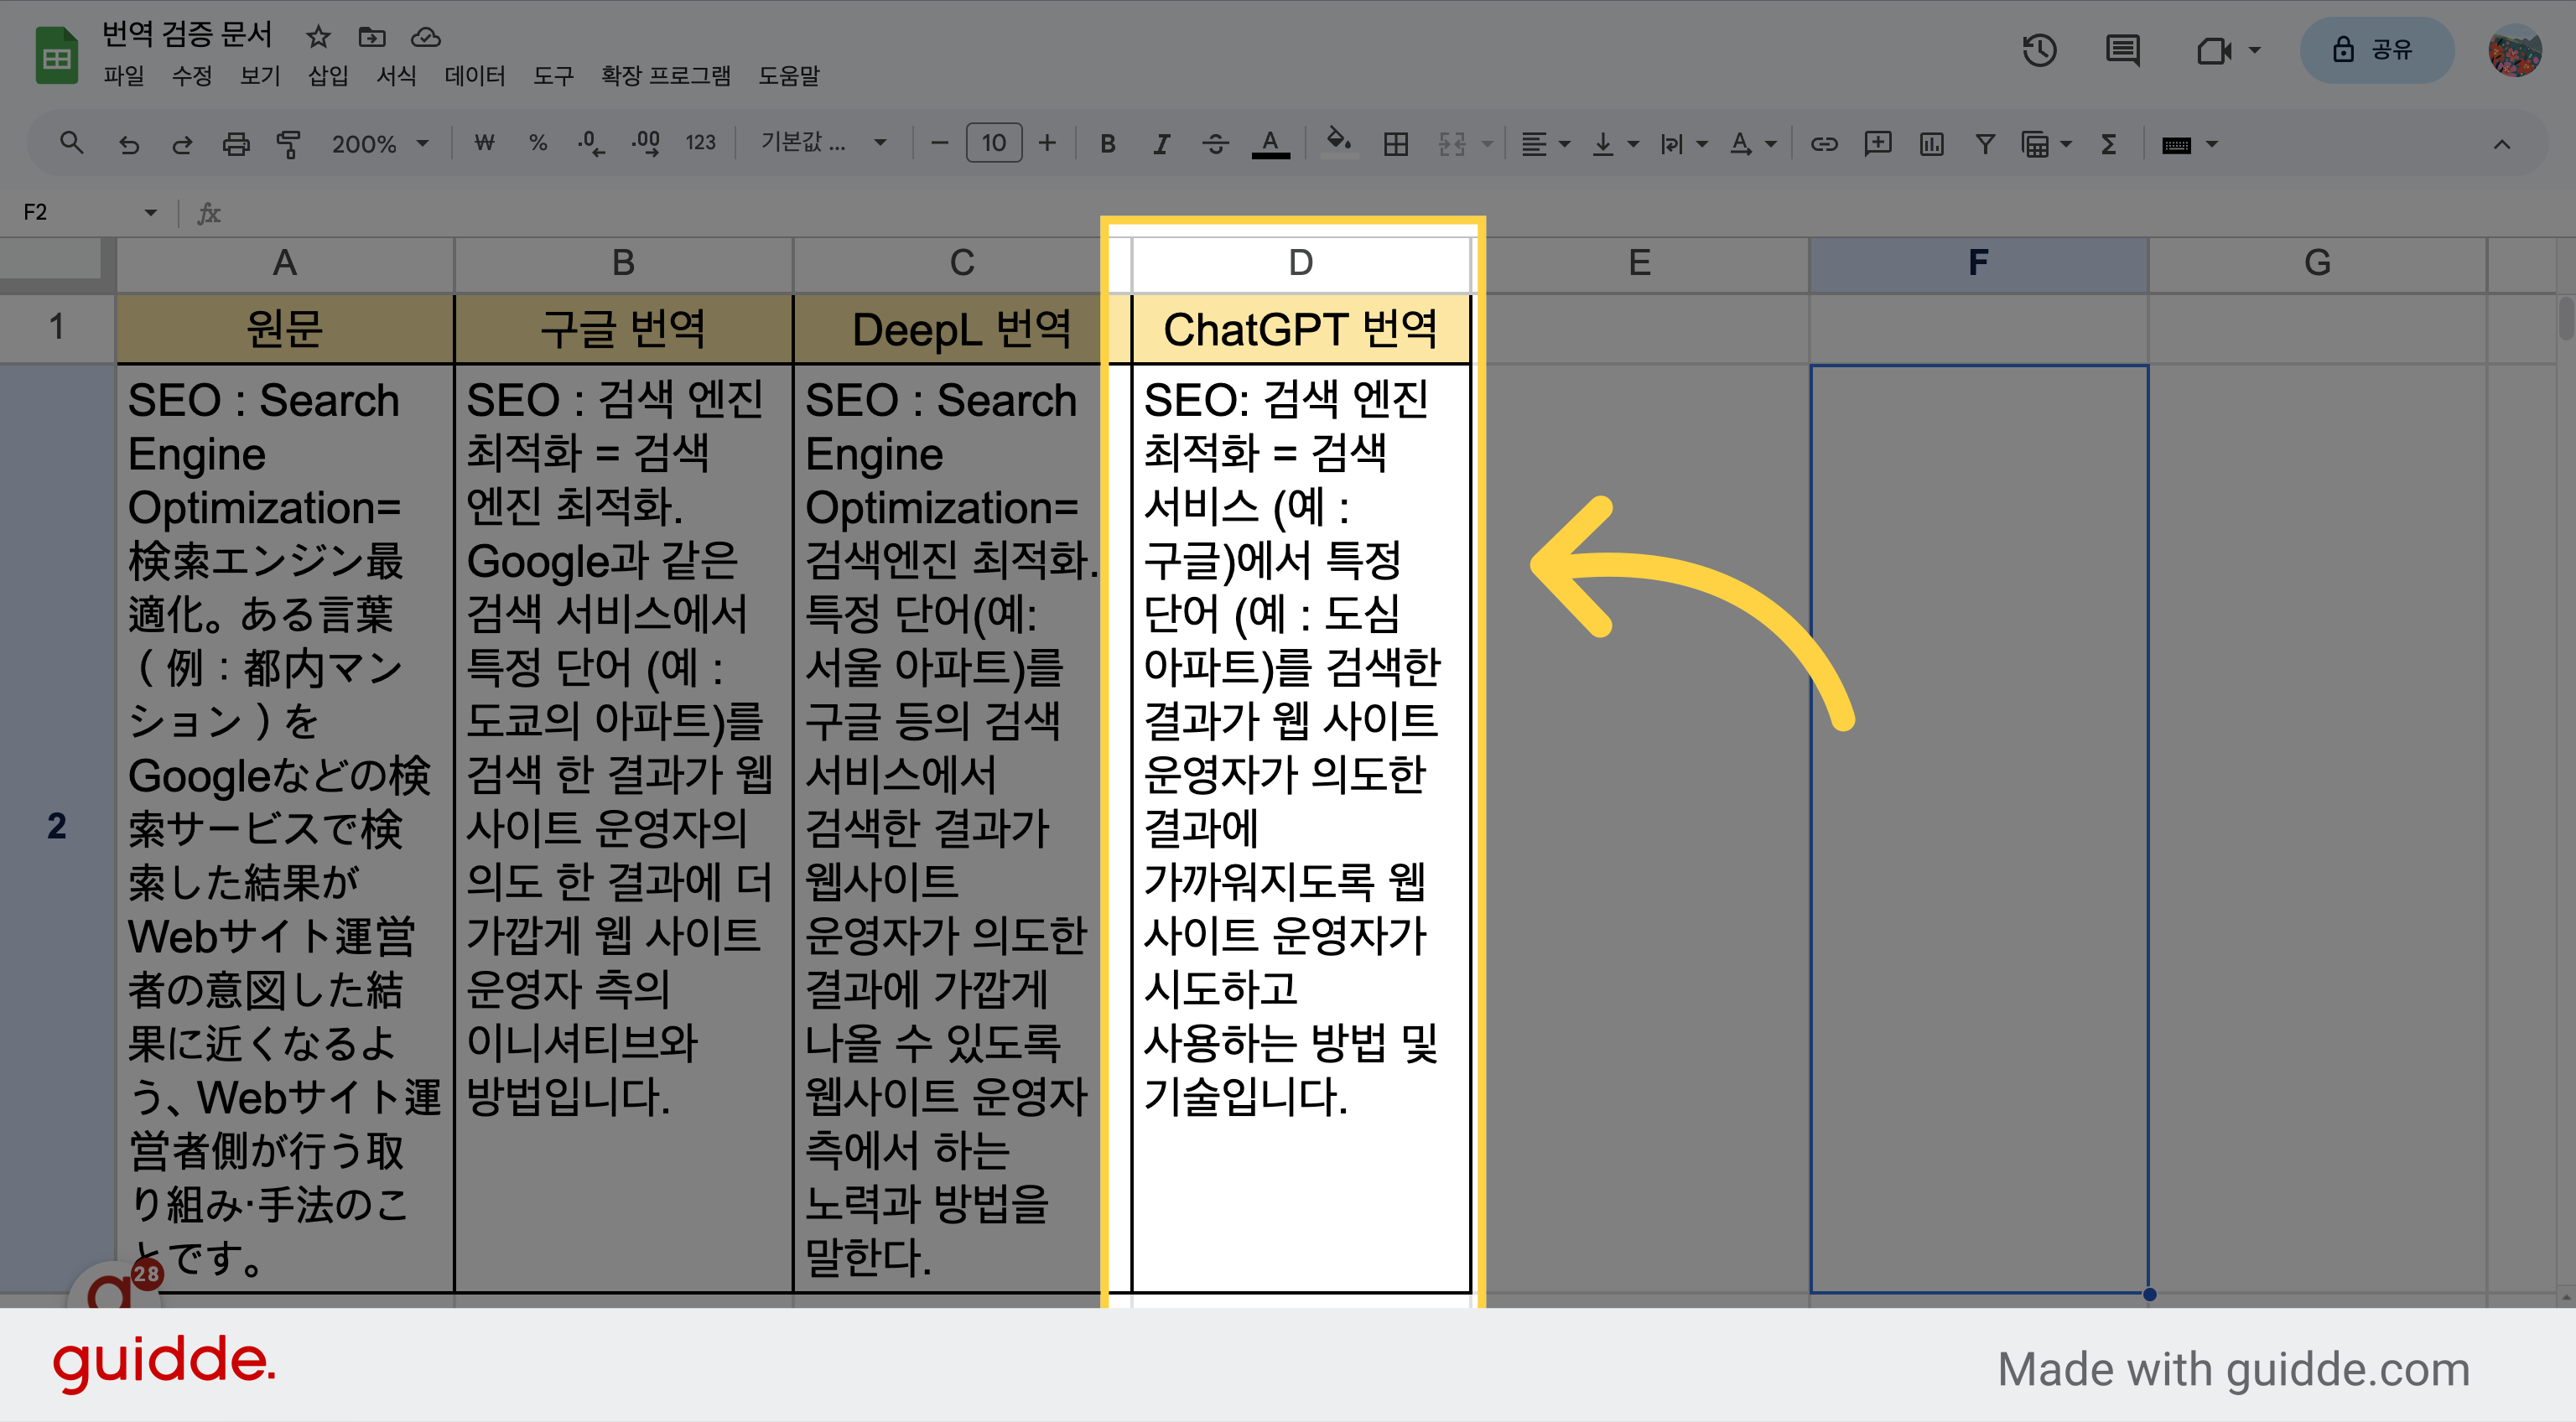Open the text wrapping dropdown
The width and height of the screenshot is (2576, 1422).
pos(1684,144)
